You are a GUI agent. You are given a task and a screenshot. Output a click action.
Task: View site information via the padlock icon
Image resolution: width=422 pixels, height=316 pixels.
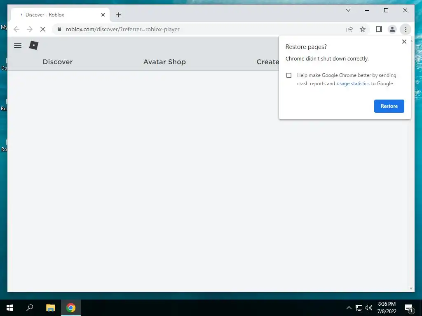point(59,29)
